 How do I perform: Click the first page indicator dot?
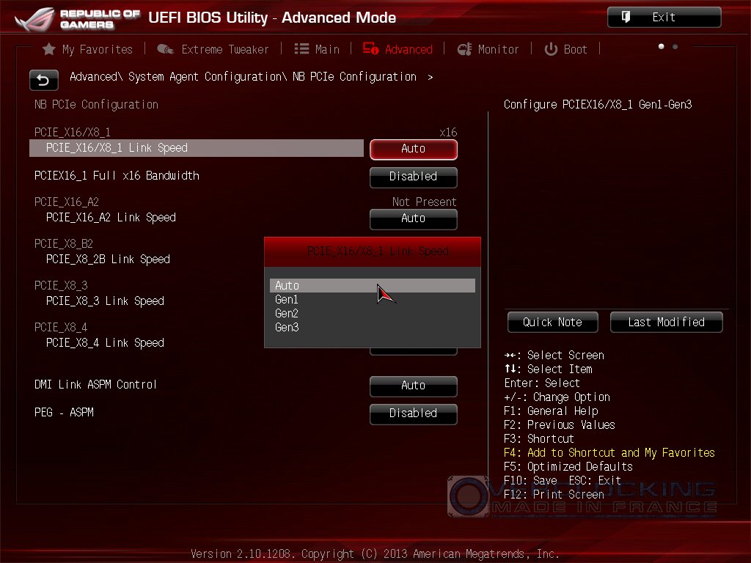pyautogui.click(x=661, y=46)
